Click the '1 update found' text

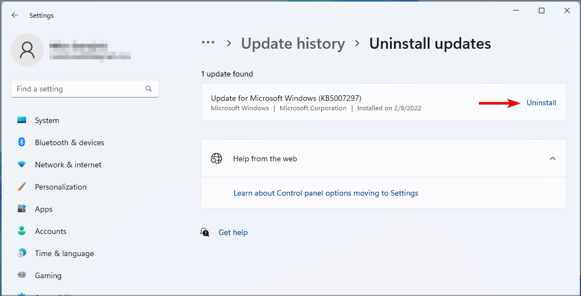tap(227, 74)
